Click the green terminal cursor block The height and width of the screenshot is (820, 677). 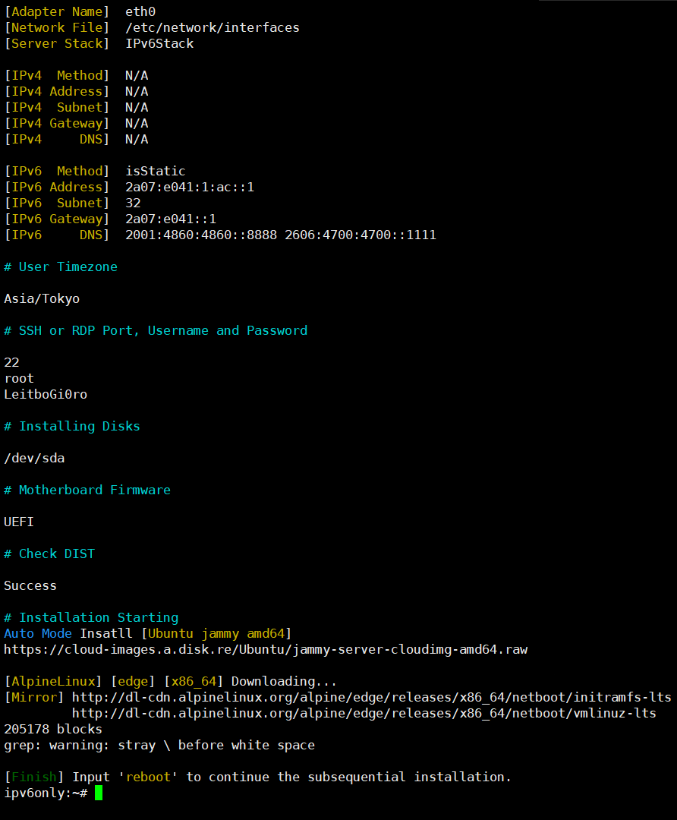99,793
